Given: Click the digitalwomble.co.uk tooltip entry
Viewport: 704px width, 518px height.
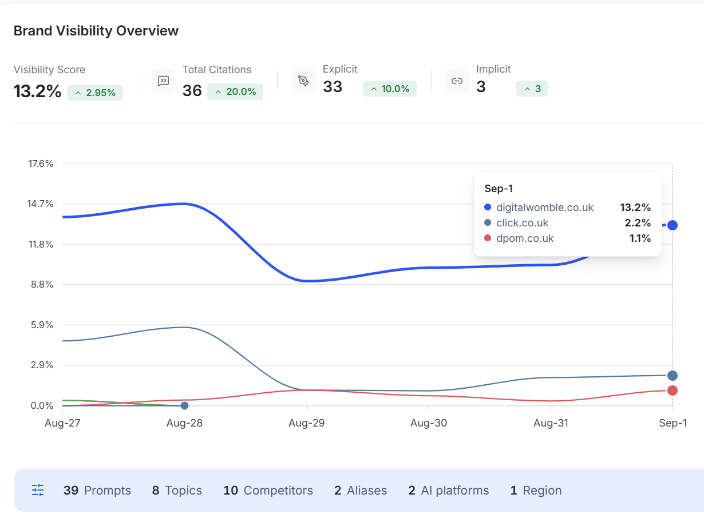Looking at the screenshot, I should (567, 208).
